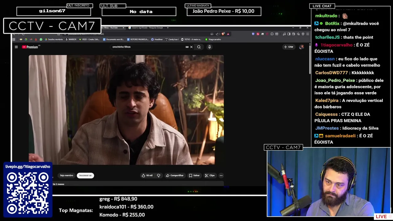The image size is (393, 221).
Task: Click chat username CarlosDWD777
Action: [331, 73]
